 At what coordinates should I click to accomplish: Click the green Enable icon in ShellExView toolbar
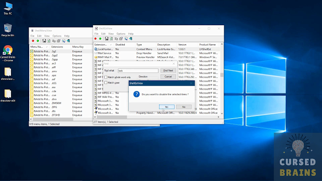[100, 39]
